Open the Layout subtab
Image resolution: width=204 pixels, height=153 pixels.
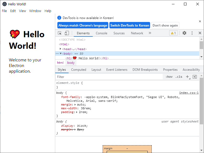tap(96, 70)
